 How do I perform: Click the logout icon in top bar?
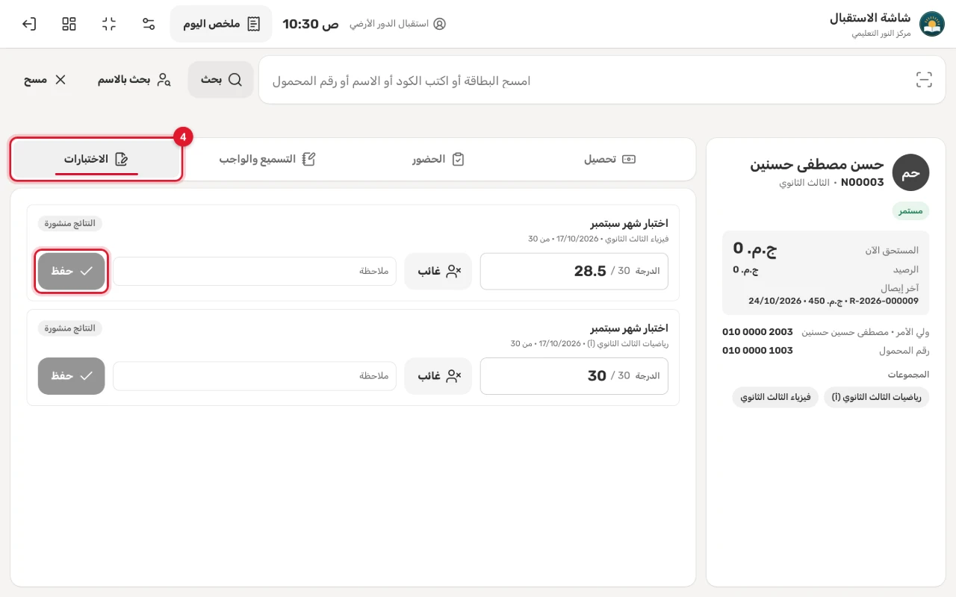(29, 24)
